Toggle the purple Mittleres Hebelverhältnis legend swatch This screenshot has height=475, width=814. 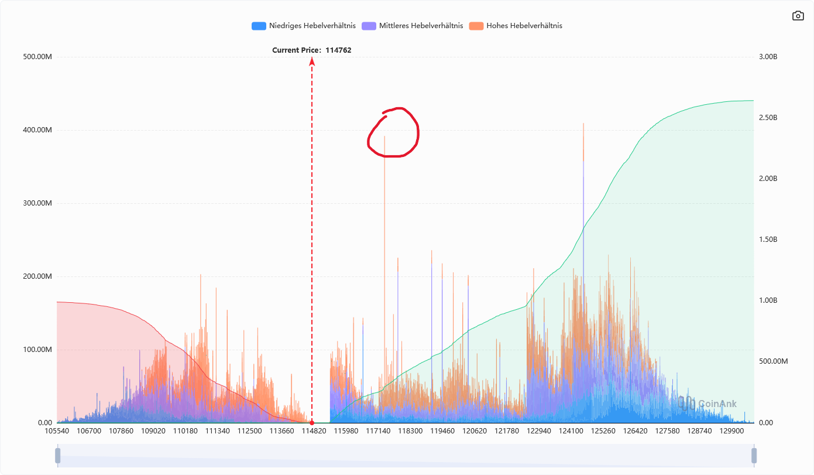pyautogui.click(x=369, y=26)
